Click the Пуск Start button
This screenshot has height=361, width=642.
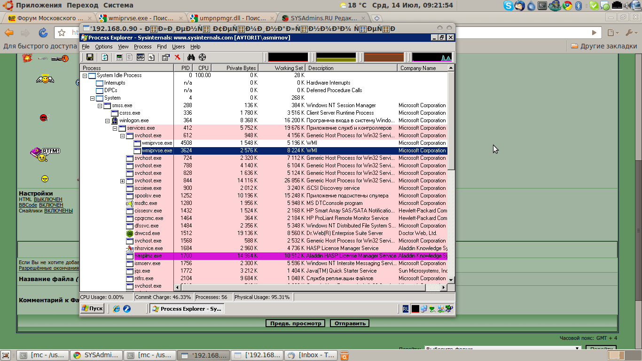92,308
